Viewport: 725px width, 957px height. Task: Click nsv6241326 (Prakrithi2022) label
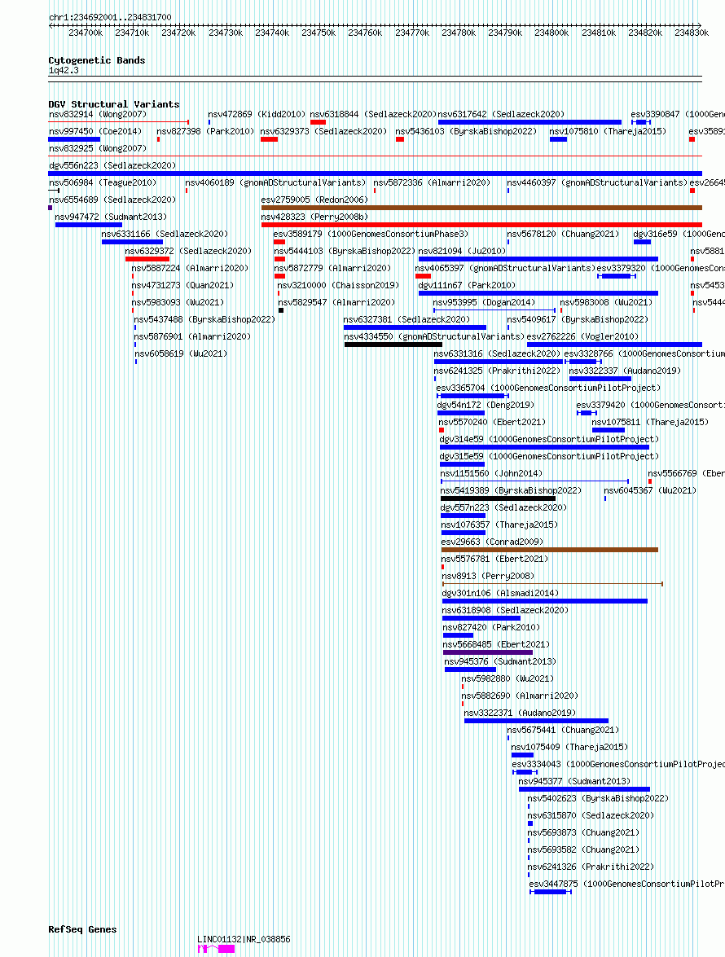591,866
